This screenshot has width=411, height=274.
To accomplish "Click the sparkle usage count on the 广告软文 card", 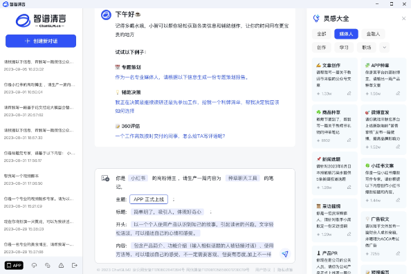I will [372, 254].
